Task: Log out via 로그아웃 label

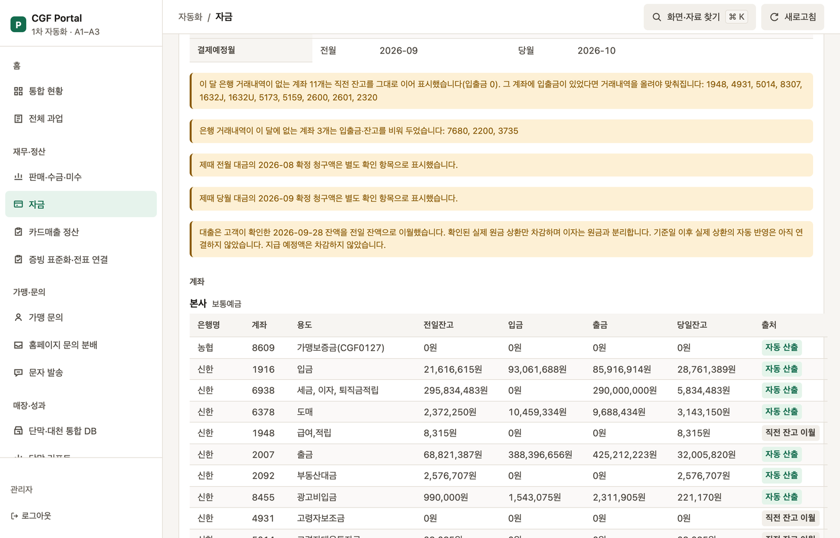Action: click(36, 516)
